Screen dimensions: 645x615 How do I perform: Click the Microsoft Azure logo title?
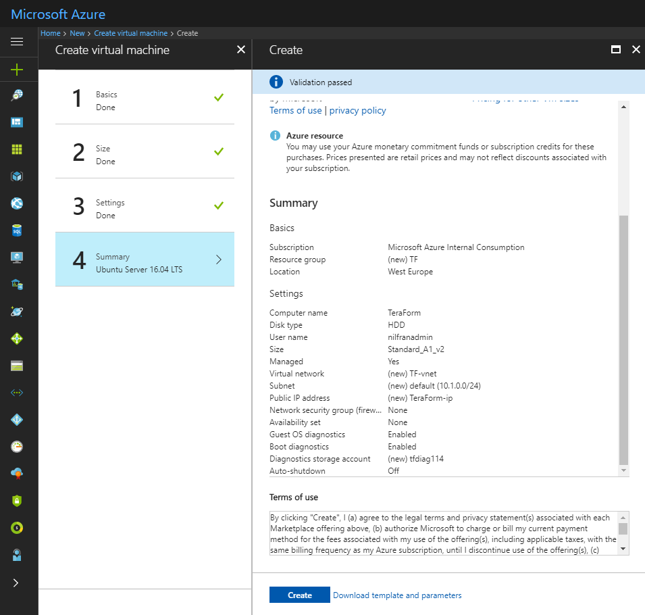[x=58, y=14]
